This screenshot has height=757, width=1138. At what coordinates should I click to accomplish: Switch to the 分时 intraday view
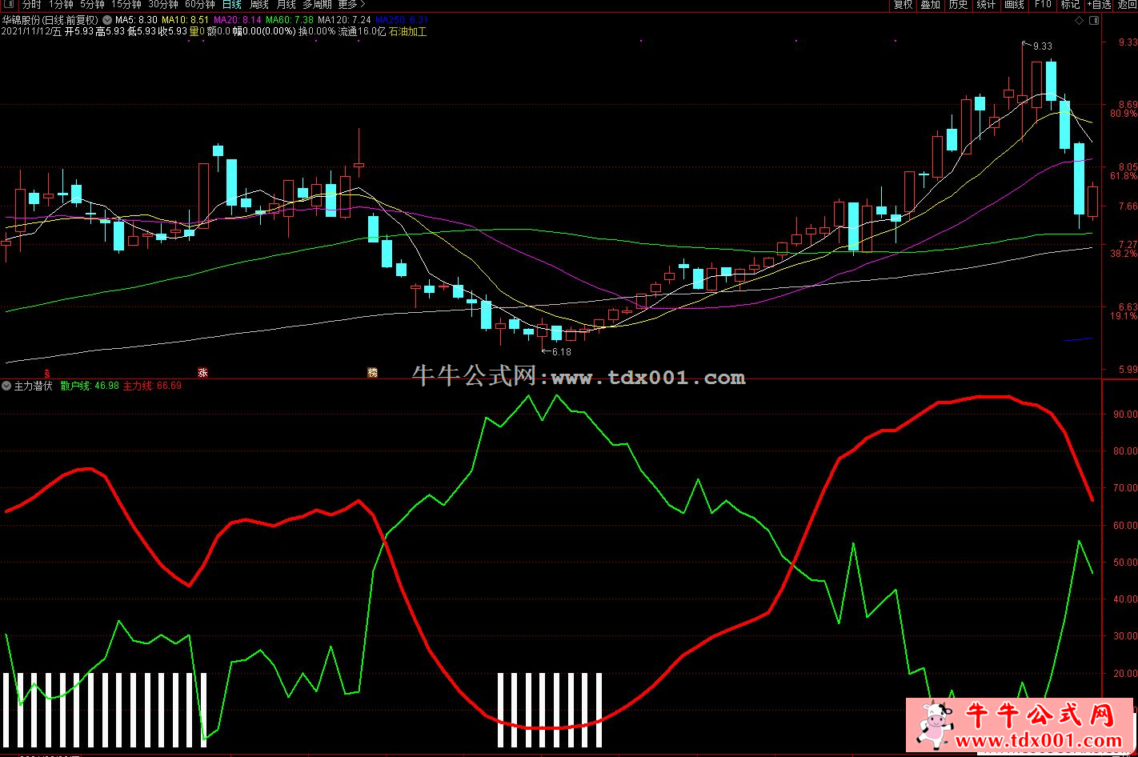coord(31,5)
